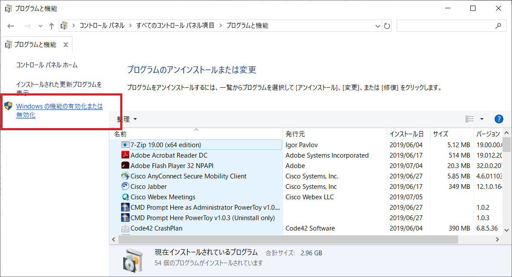Click install date 2019/07/05

pos(406,197)
